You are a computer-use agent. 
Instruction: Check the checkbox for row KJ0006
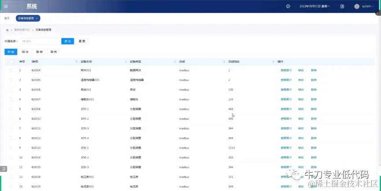(11, 90)
